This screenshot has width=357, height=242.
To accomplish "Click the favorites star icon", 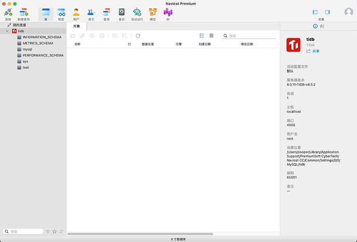I will coord(55,232).
